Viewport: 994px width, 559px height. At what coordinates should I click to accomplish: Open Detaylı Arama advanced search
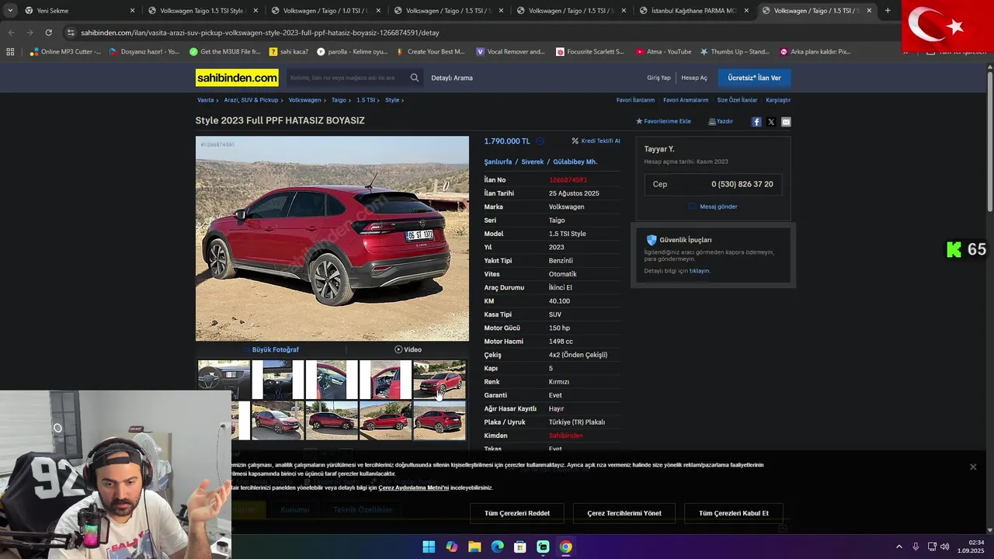(452, 78)
